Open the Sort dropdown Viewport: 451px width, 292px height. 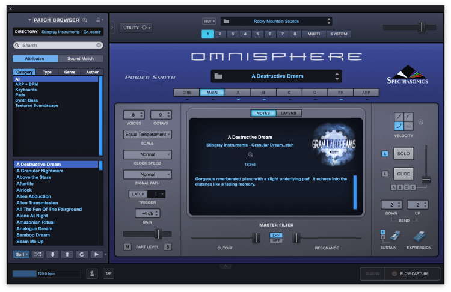[21, 254]
